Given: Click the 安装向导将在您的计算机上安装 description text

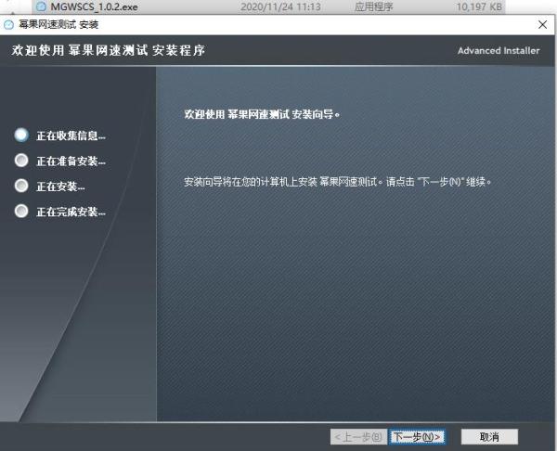Looking at the screenshot, I should (338, 182).
